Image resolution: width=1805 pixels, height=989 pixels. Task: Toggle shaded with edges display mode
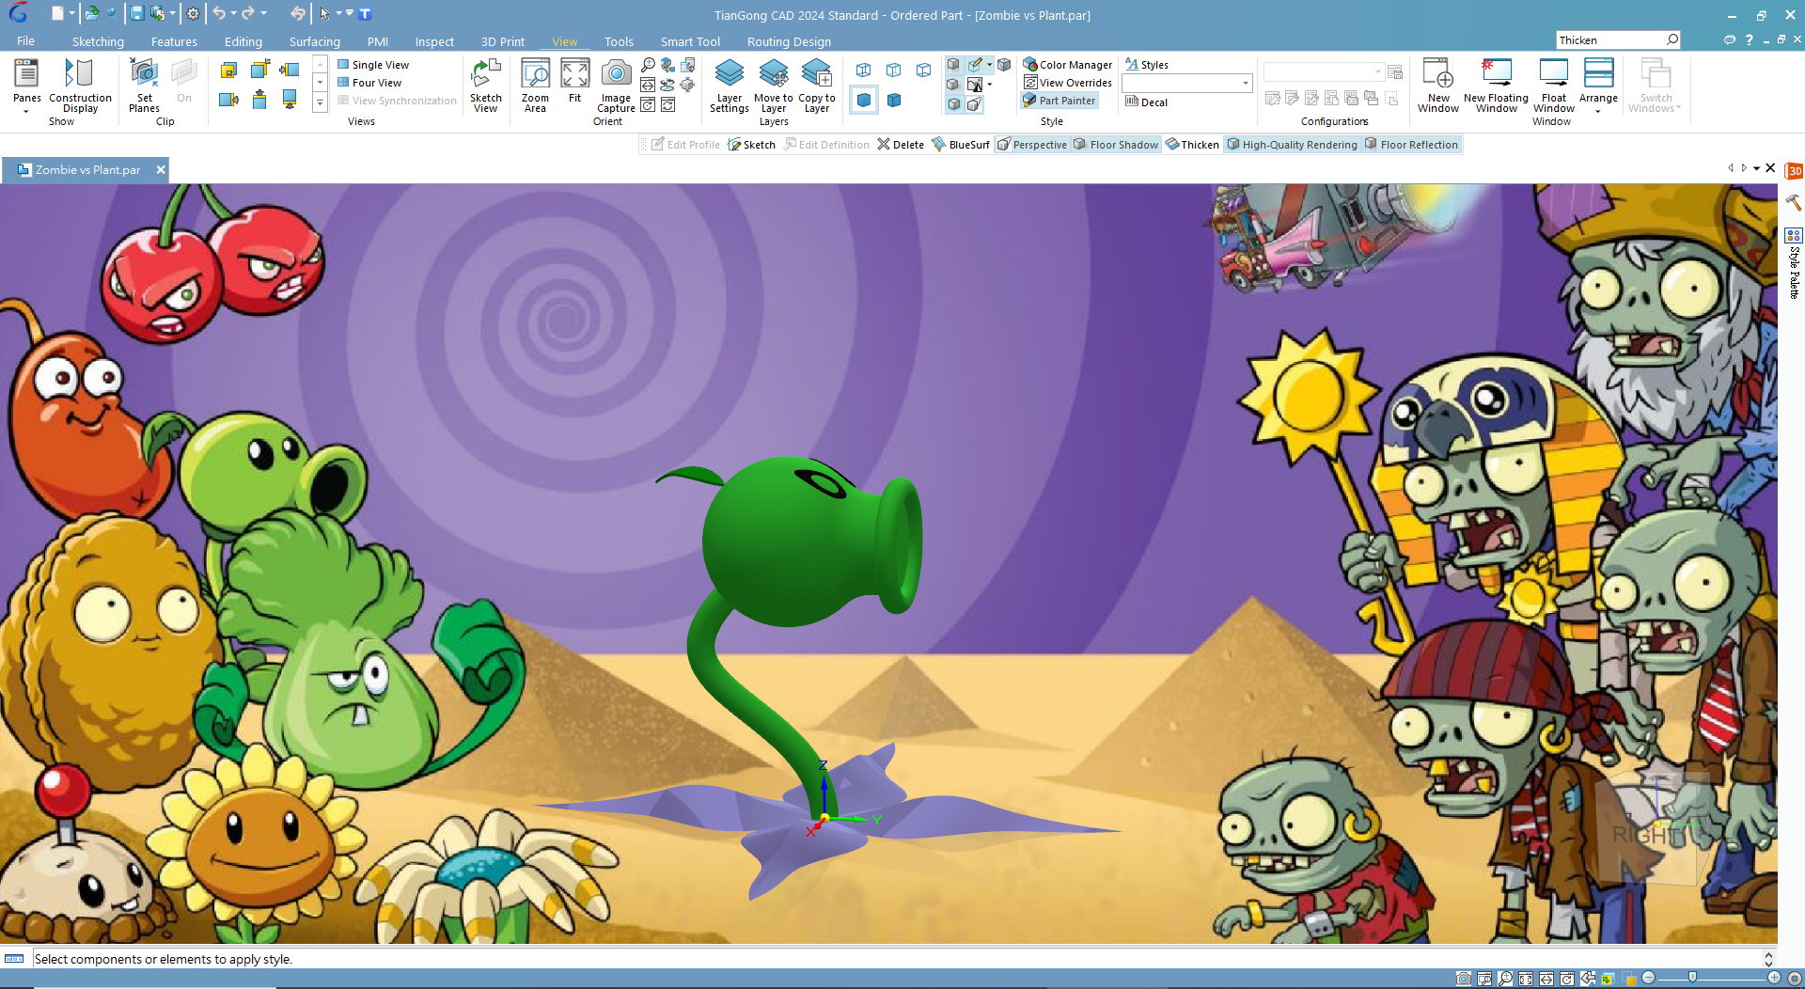pyautogui.click(x=894, y=100)
